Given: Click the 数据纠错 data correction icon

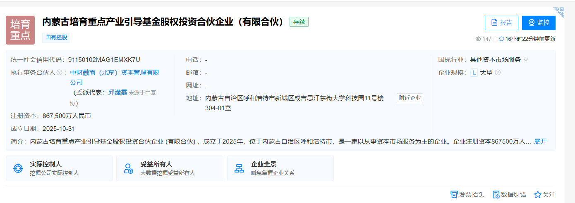Looking at the screenshot, I should [496, 195].
